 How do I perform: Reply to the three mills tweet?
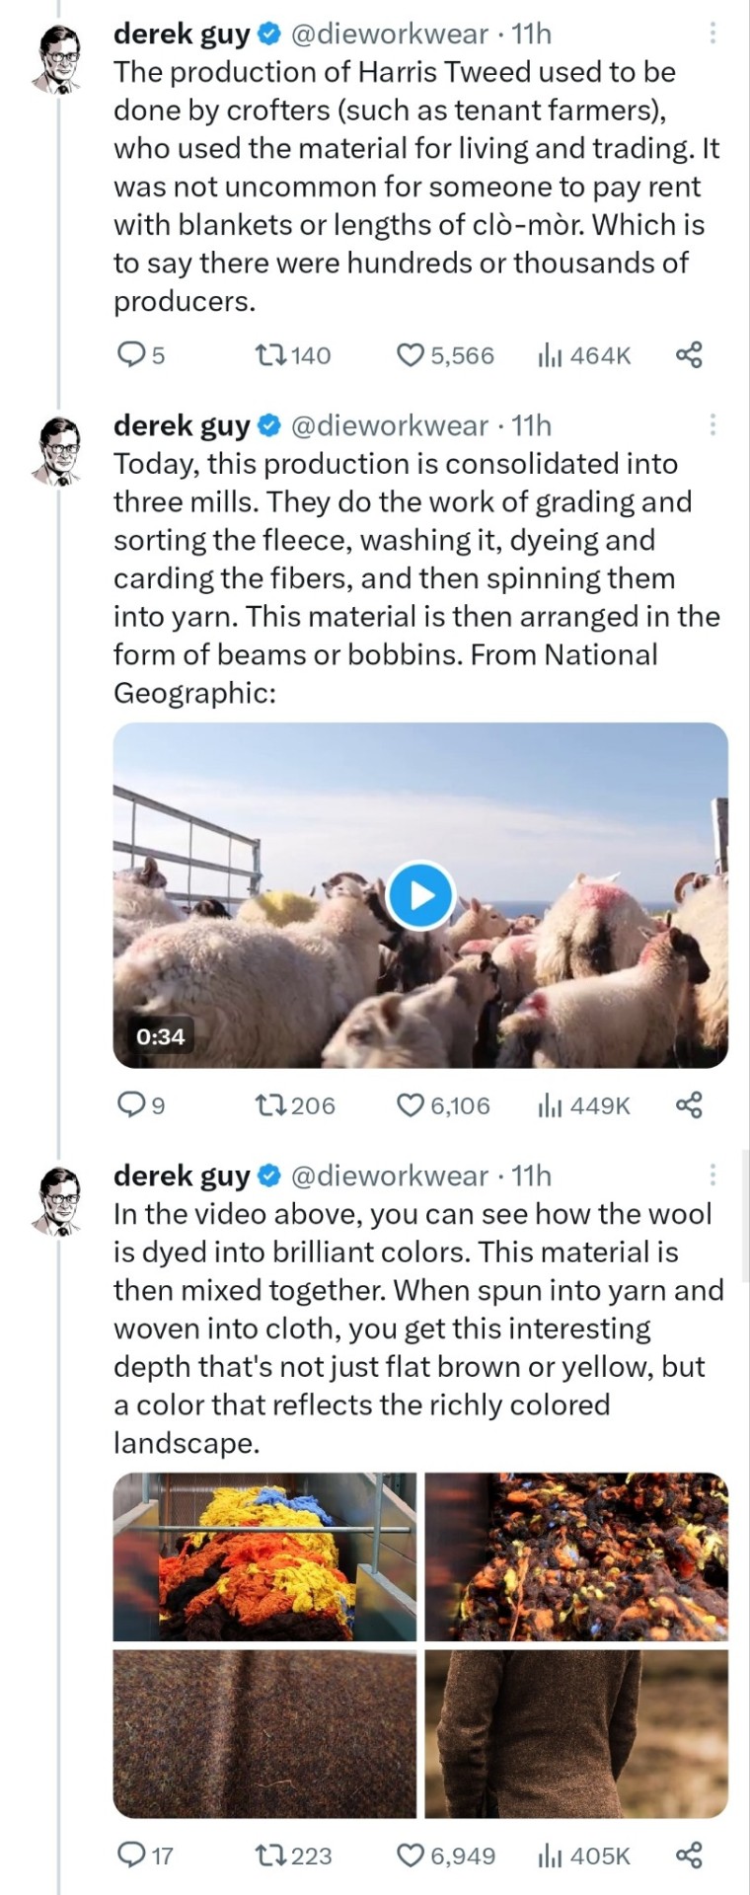click(x=131, y=1105)
